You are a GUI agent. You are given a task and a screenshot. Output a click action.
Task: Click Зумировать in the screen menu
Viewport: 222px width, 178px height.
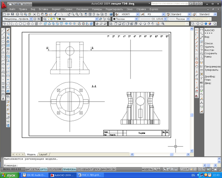212,70
